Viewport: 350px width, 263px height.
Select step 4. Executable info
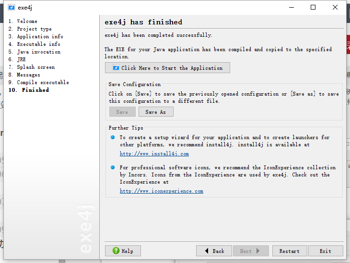(x=35, y=44)
